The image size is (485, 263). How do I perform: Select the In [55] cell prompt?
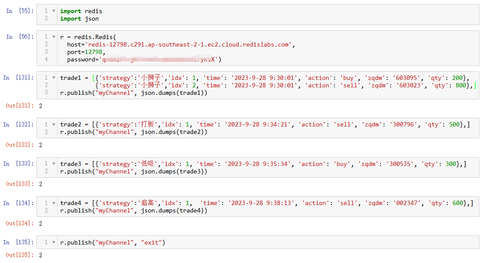coord(20,11)
